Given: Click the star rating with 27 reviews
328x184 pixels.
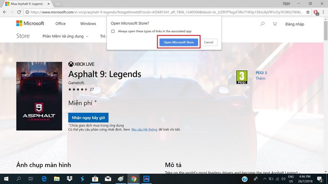Looking at the screenshot, I should click(x=81, y=90).
